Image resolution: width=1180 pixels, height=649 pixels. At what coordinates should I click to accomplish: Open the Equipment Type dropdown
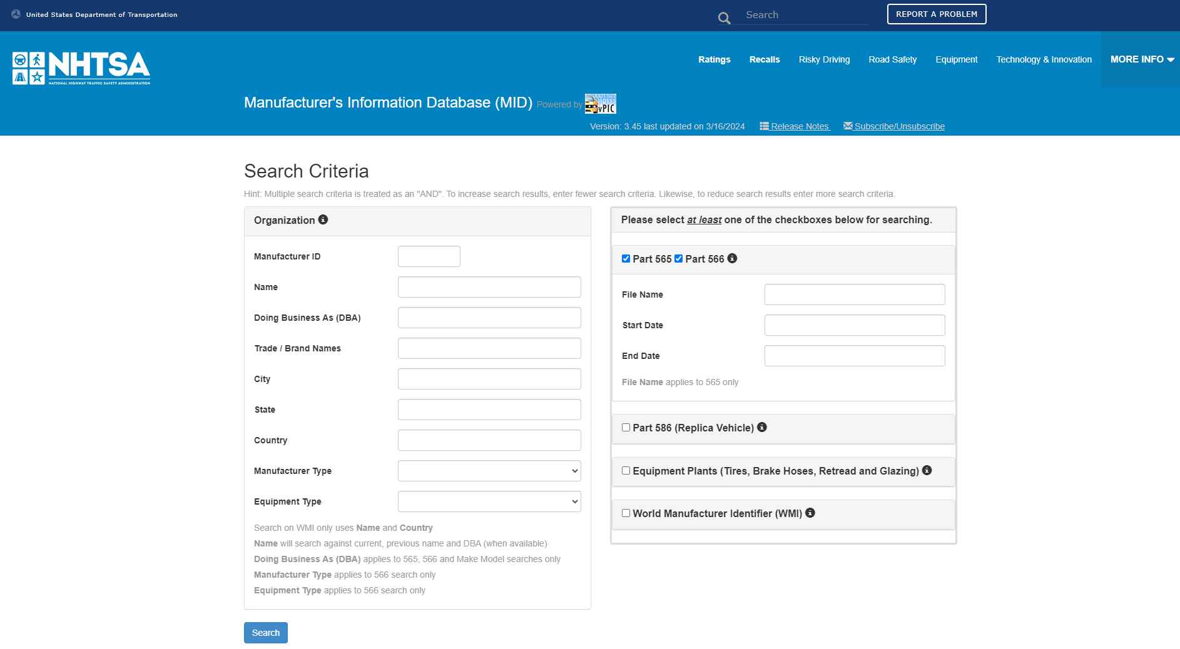[489, 501]
